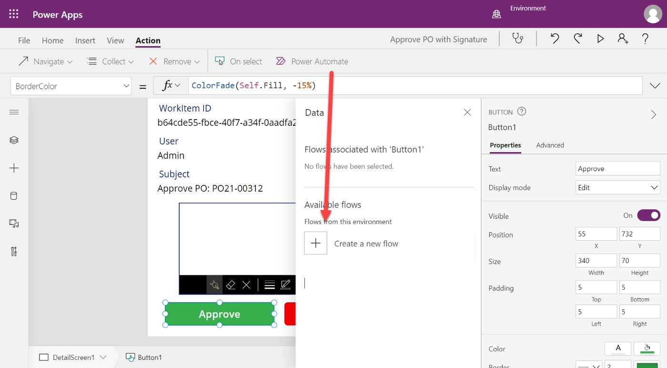Clear the pen input with X icon
This screenshot has height=368, width=667.
click(x=246, y=285)
